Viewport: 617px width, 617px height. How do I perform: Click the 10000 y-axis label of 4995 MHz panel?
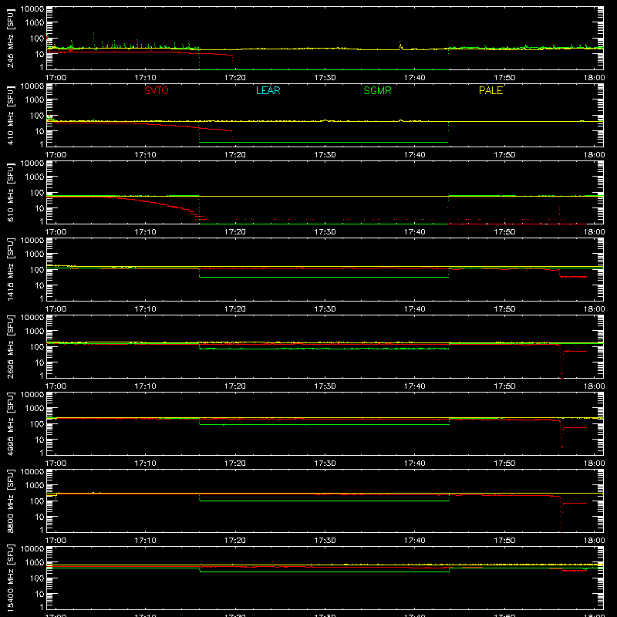32,395
